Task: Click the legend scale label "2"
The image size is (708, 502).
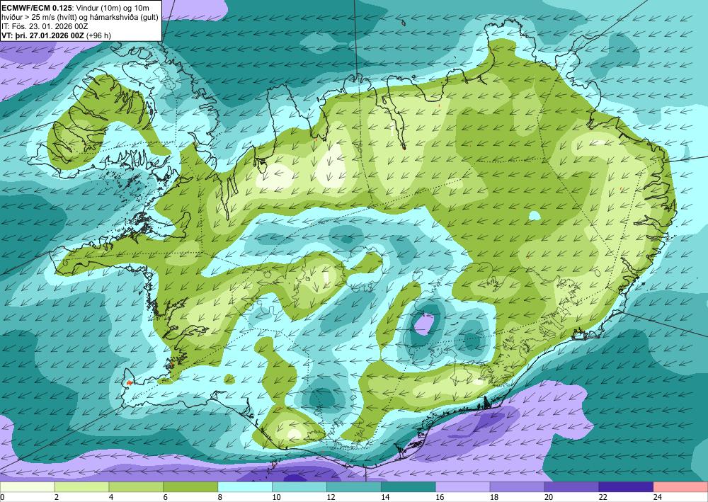Action: pos(57,498)
